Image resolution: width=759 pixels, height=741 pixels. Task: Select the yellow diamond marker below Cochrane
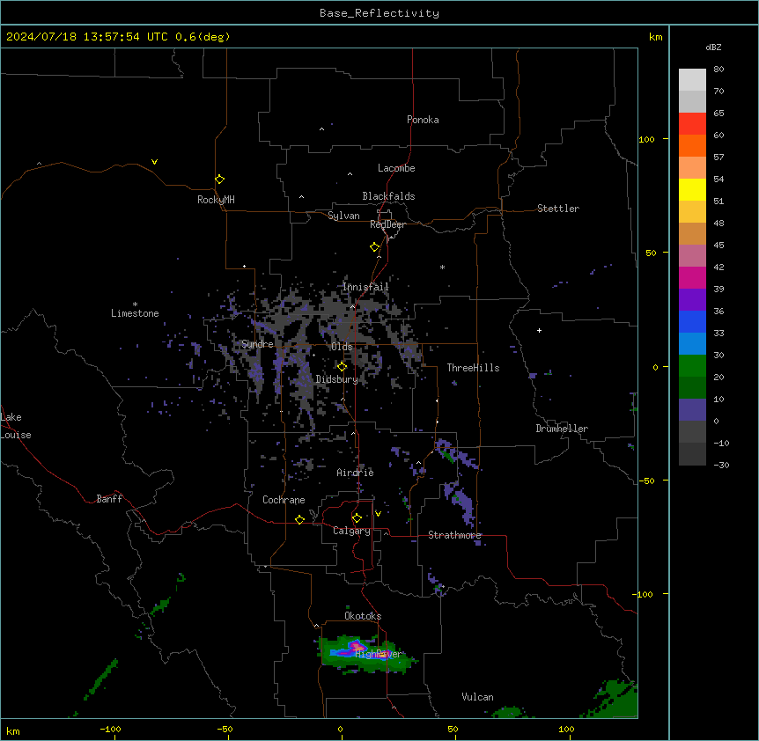click(x=299, y=519)
